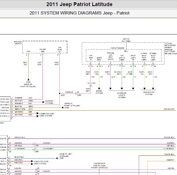Click circuit code 'D608'
The image size is (177, 175).
(31, 101)
